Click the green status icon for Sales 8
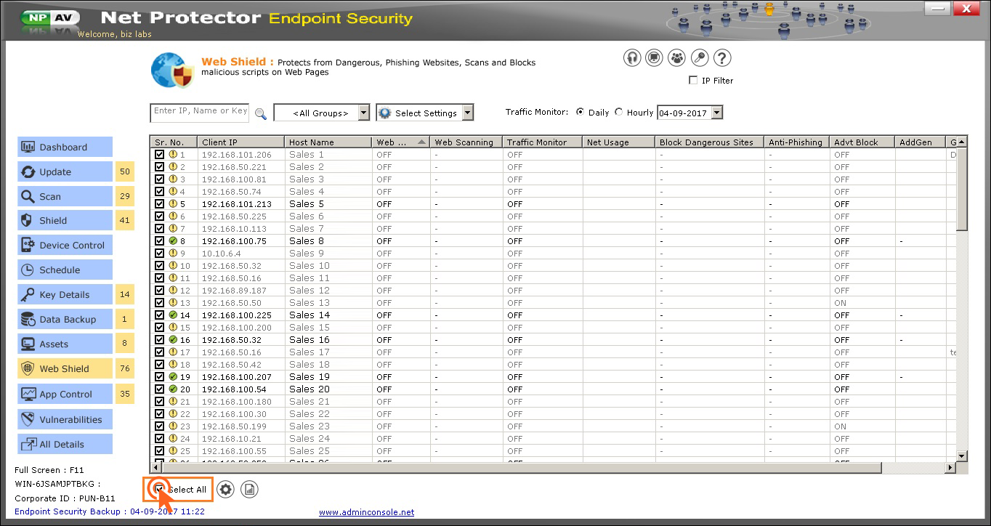The height and width of the screenshot is (526, 991). tap(173, 240)
